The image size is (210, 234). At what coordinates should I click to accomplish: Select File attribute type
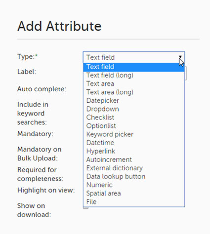coord(134,202)
